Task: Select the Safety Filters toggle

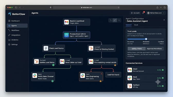Action: [137, 49]
